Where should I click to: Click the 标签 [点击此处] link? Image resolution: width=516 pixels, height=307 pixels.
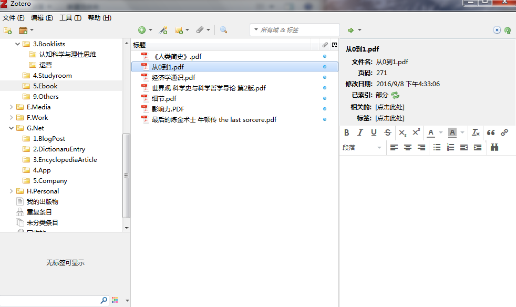coord(390,118)
